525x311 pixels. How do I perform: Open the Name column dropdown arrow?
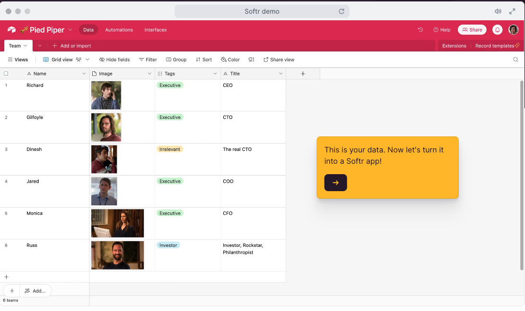click(x=84, y=74)
